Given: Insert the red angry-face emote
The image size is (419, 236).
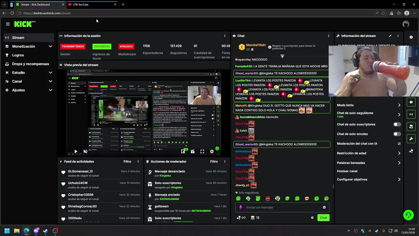Looking at the screenshot, I should click(x=268, y=198).
